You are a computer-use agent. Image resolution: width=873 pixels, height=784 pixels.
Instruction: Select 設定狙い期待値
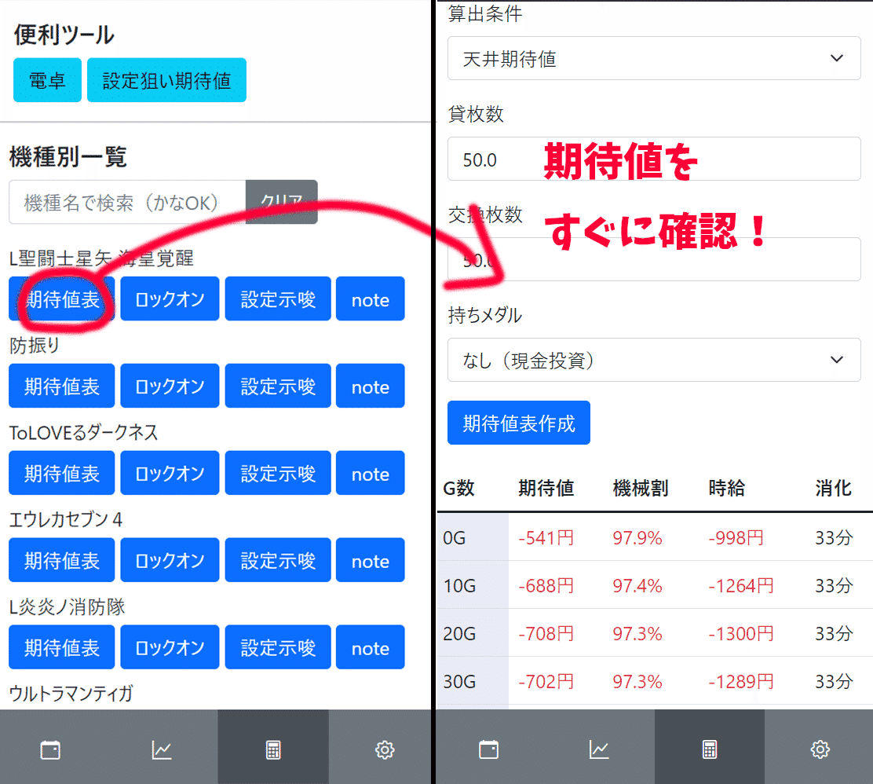(x=166, y=79)
